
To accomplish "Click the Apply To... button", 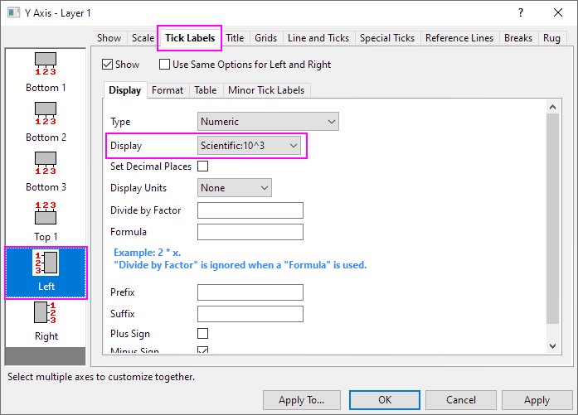I will coord(302,400).
